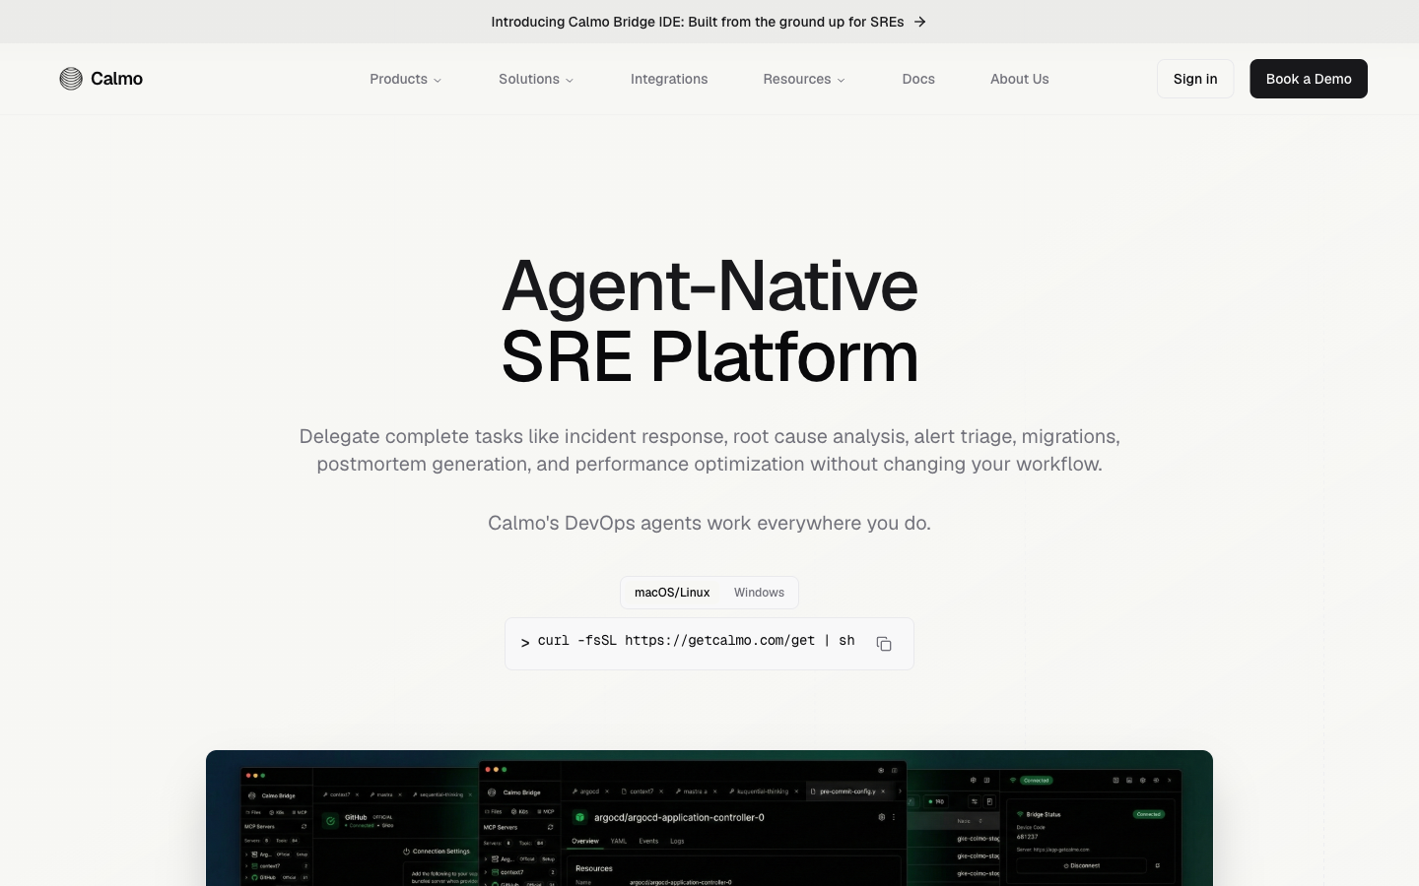This screenshot has width=1419, height=886.
Task: Click the Sign in button
Action: 1195,79
